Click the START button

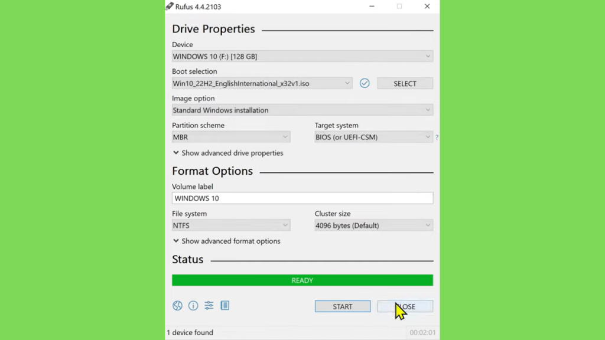pyautogui.click(x=343, y=306)
